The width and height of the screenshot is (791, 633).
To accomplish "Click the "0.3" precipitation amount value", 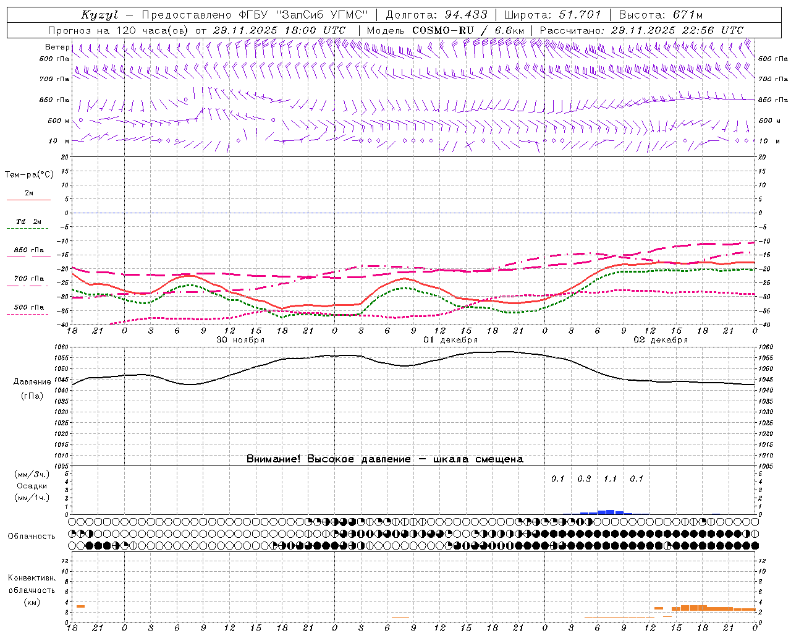I will point(584,478).
